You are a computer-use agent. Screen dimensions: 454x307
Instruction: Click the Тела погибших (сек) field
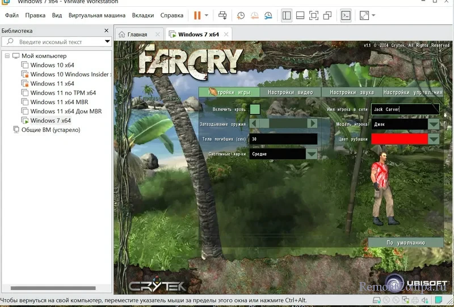tap(283, 139)
